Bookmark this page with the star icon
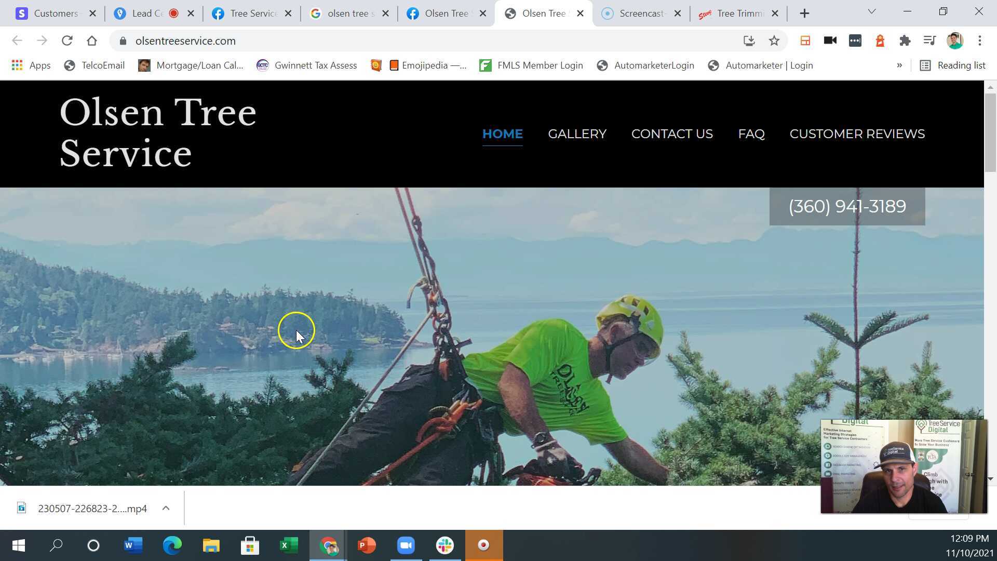Image resolution: width=997 pixels, height=561 pixels. (x=774, y=41)
